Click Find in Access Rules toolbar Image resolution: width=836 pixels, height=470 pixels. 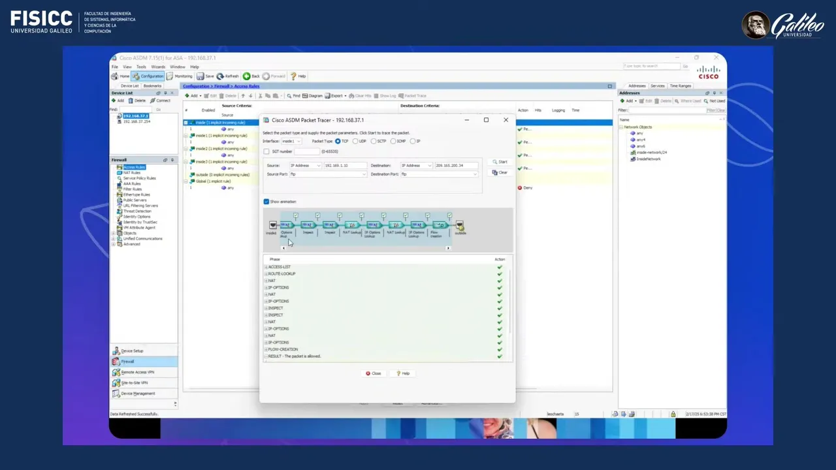(x=293, y=96)
